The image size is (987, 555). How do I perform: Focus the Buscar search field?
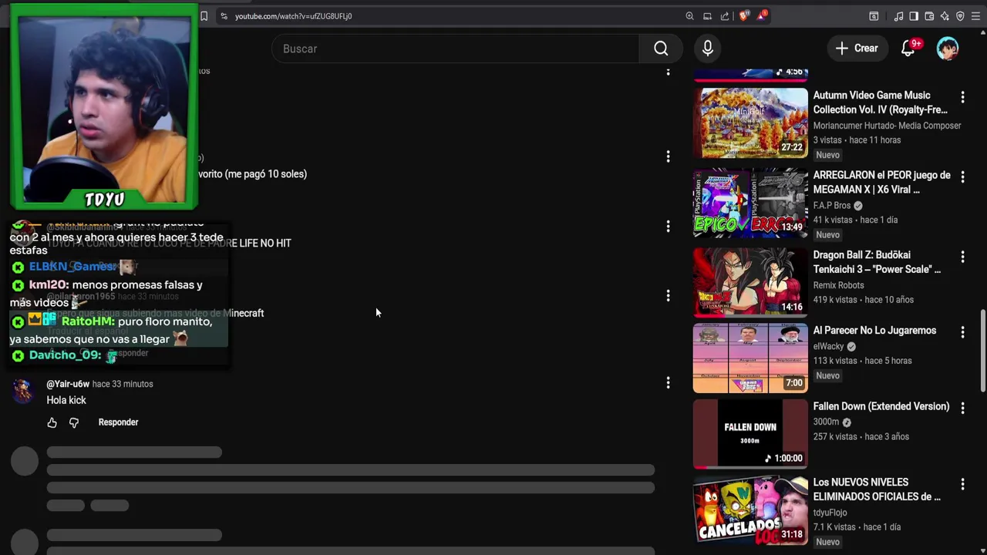click(455, 49)
